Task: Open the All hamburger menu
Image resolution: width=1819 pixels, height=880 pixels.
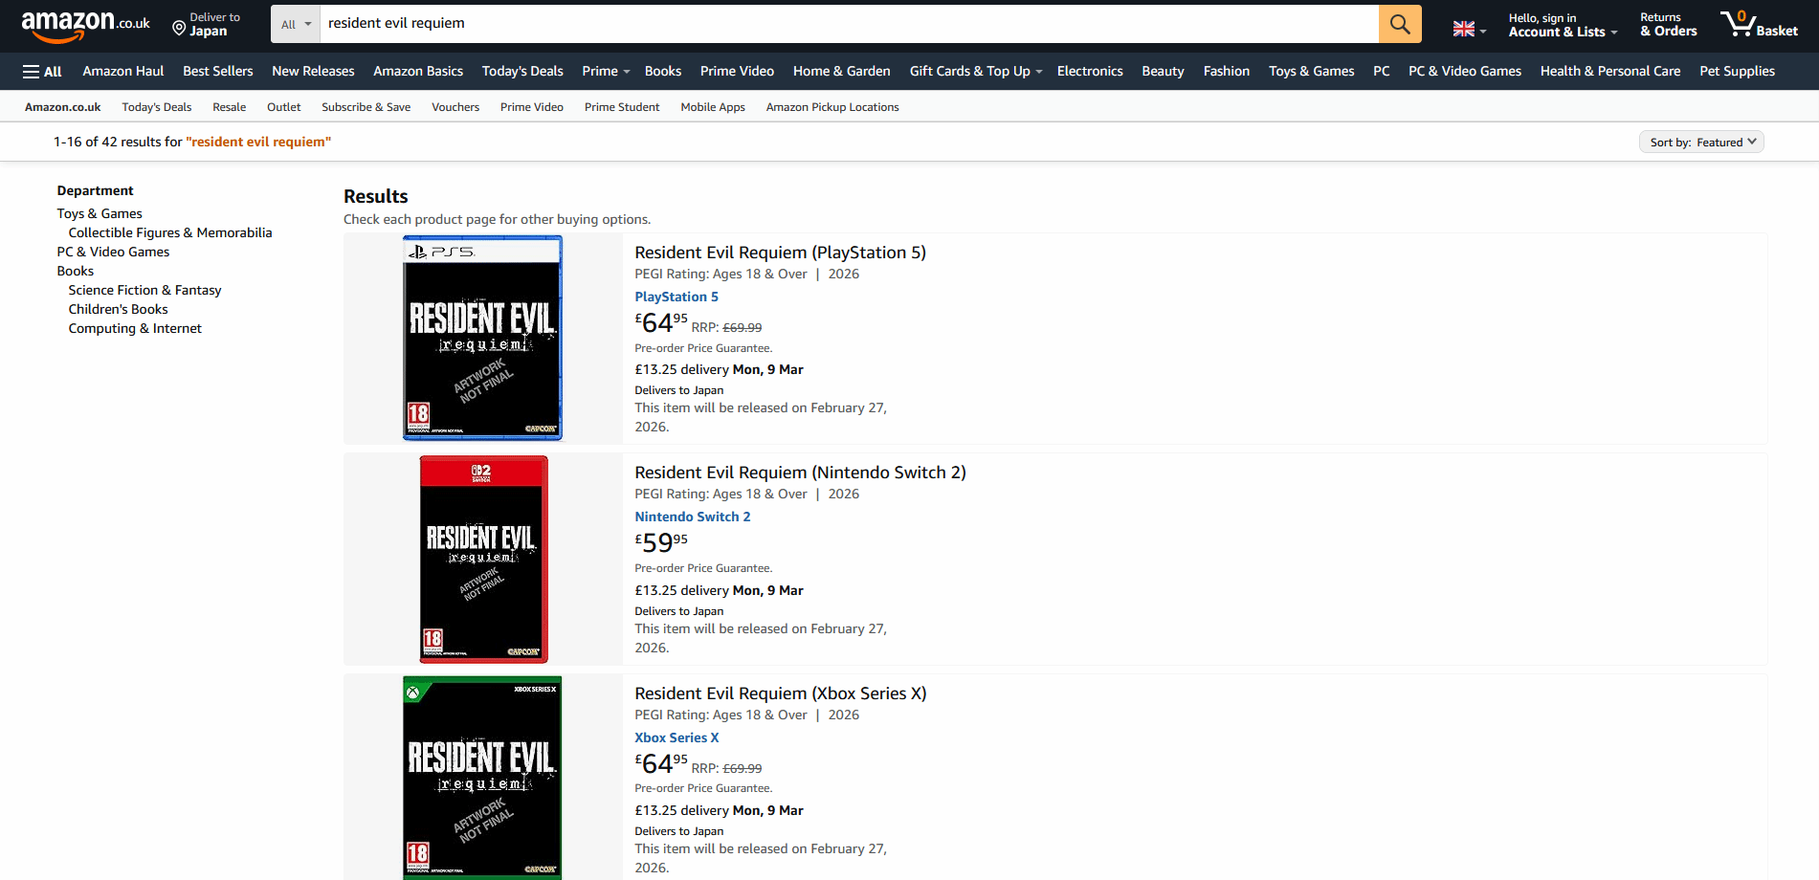Action: (x=42, y=72)
